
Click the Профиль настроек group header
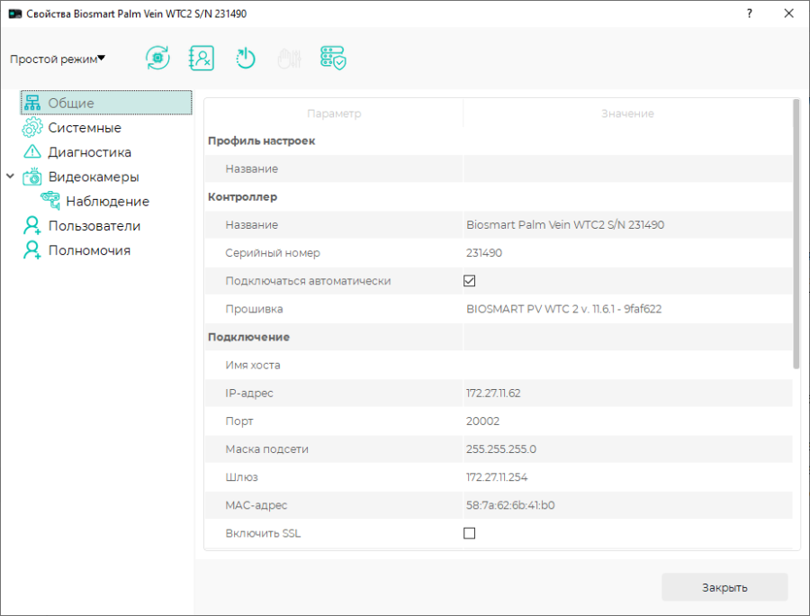click(261, 141)
